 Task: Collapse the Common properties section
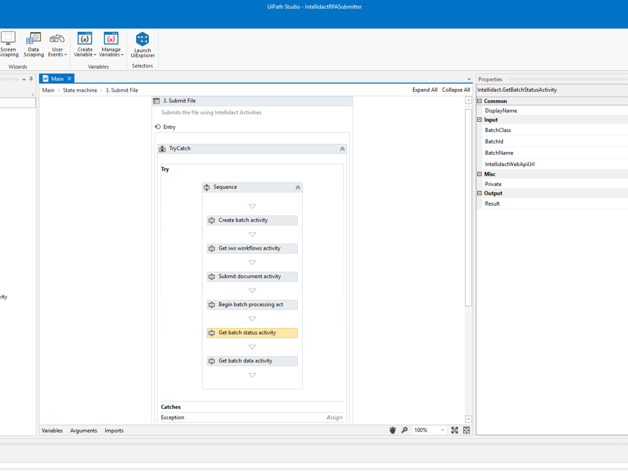click(x=480, y=101)
